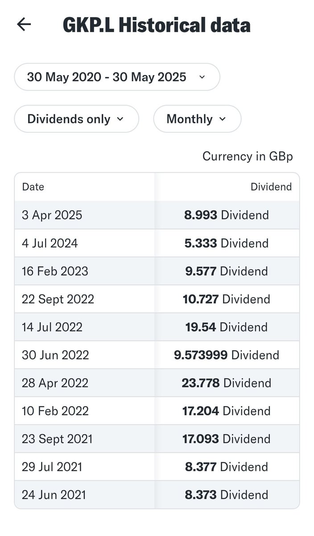
Task: Select the 16 Feb 2023 entry
Action: tap(157, 271)
